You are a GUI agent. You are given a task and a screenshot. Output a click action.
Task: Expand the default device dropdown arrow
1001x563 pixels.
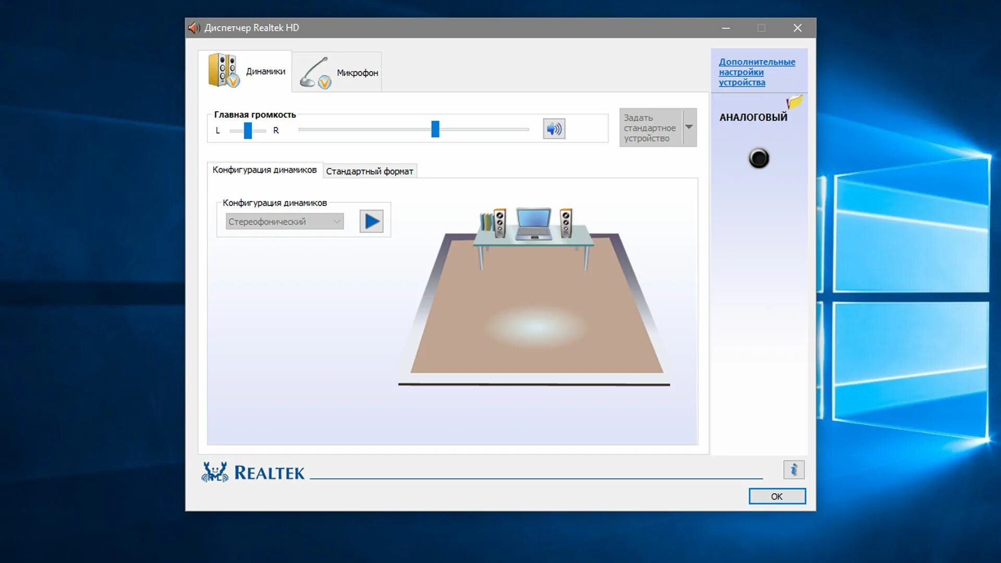(689, 127)
